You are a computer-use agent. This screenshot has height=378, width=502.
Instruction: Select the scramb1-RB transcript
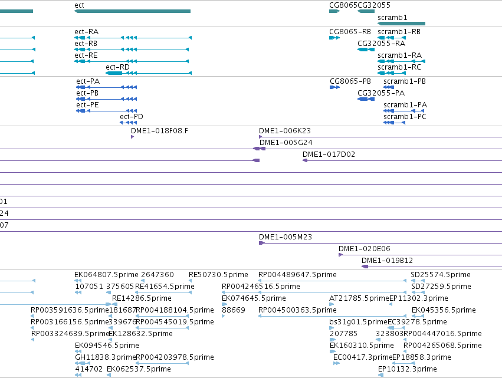click(392, 38)
